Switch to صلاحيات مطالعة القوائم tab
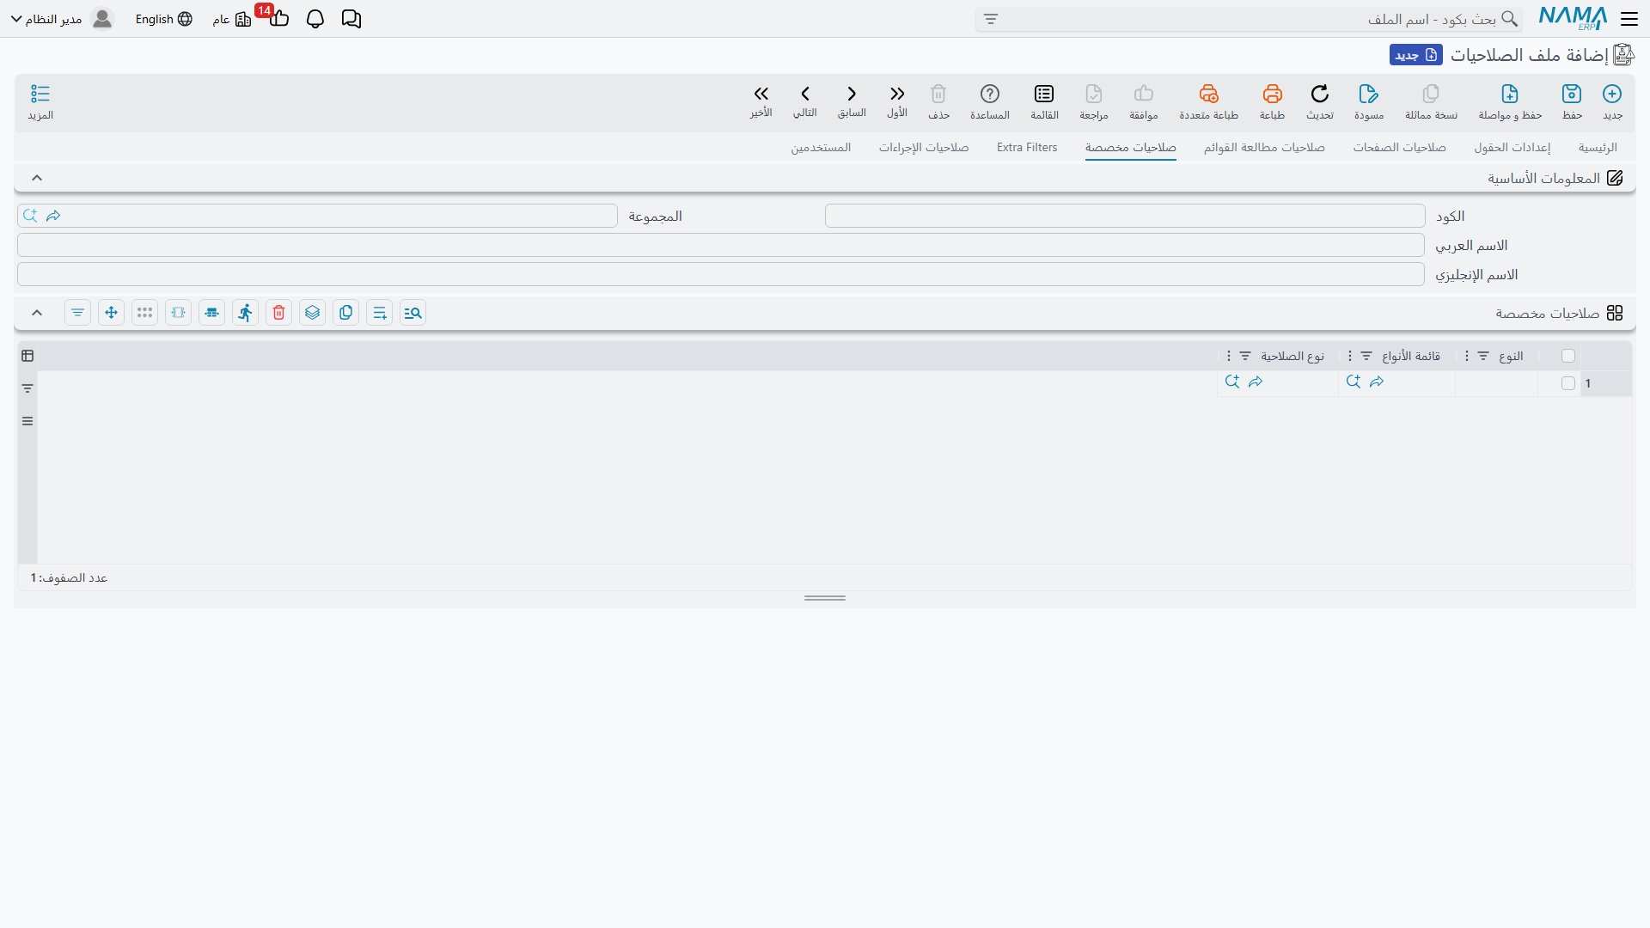 pos(1264,148)
